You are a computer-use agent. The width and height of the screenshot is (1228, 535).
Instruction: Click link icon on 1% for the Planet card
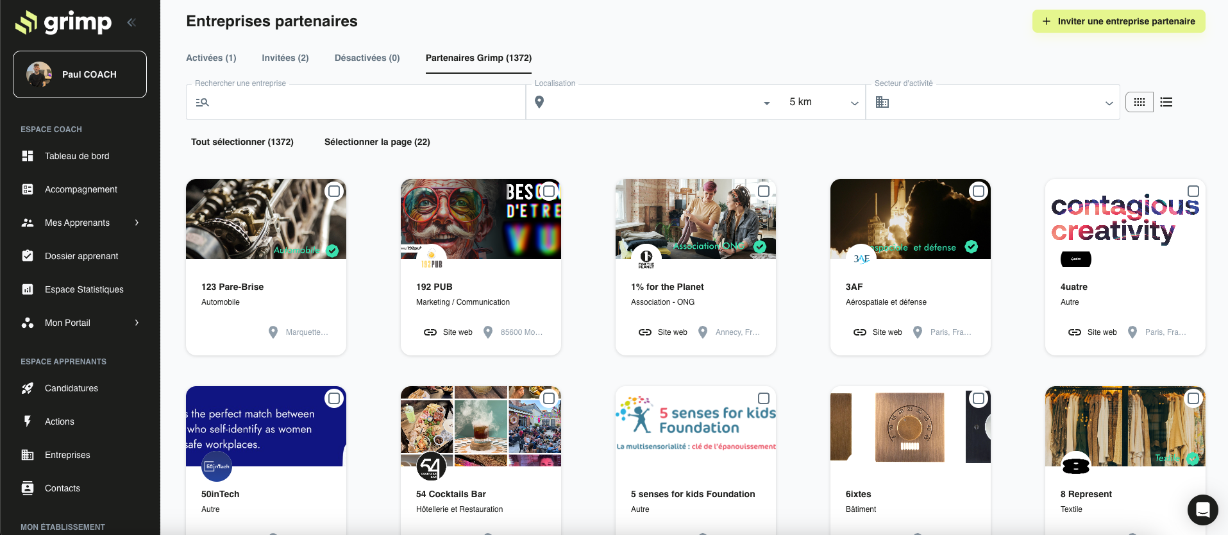pos(645,332)
